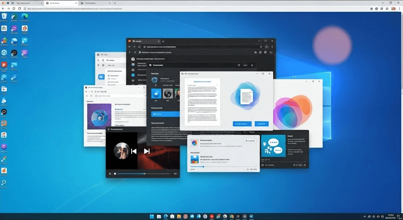Reload the dark browser window page
403x220 pixels.
click(x=139, y=47)
